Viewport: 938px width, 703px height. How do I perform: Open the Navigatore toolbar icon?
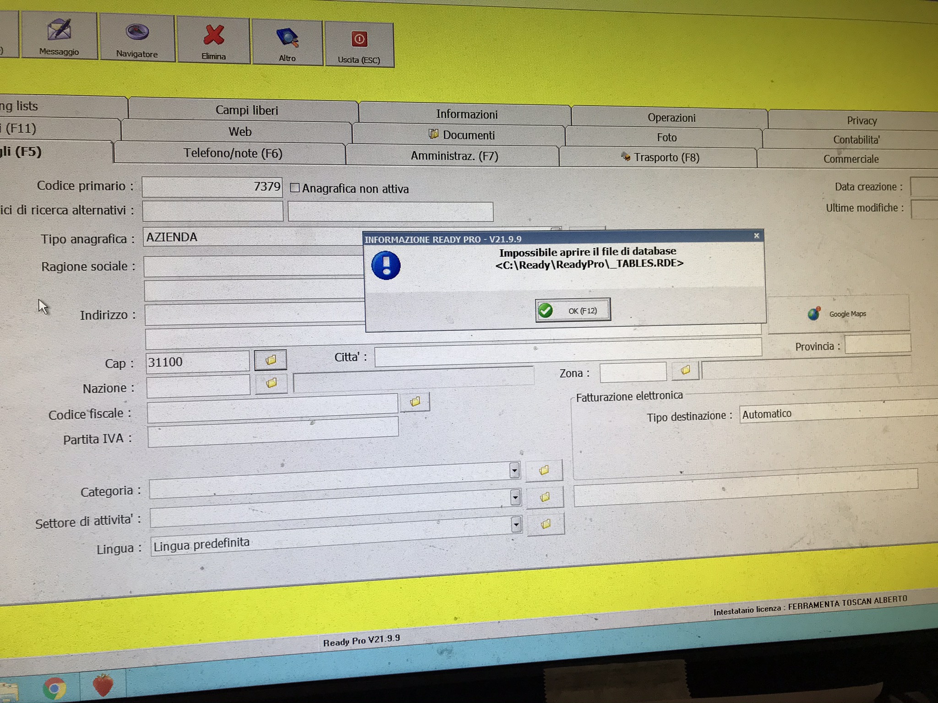point(136,32)
